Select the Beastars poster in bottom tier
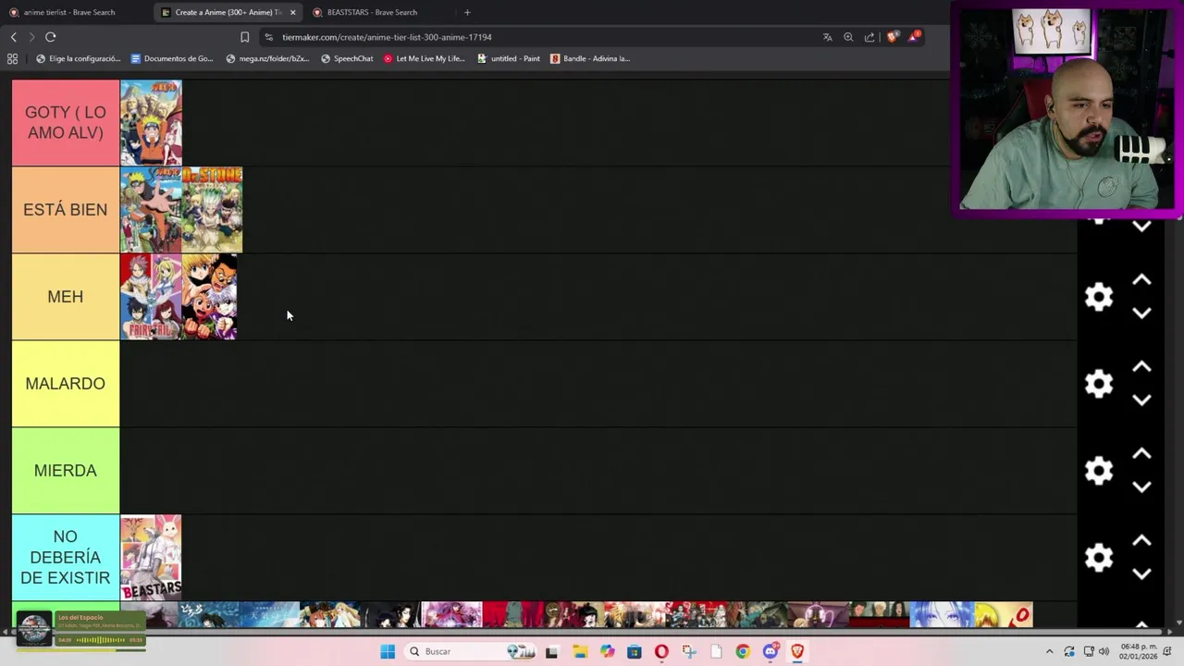1184x666 pixels. coord(151,558)
